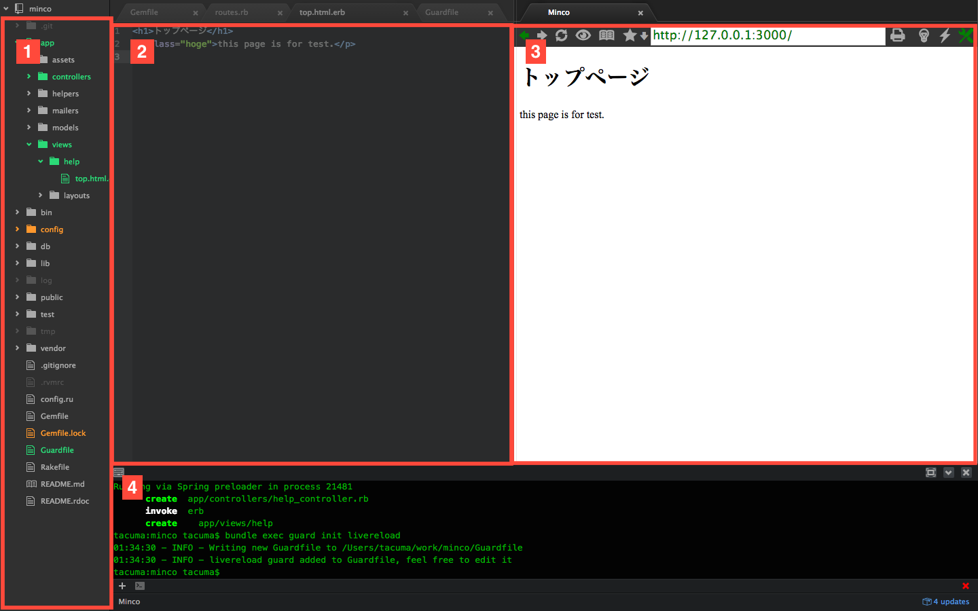978x611 pixels.
Task: Open README.rdoc file
Action: tap(58, 501)
